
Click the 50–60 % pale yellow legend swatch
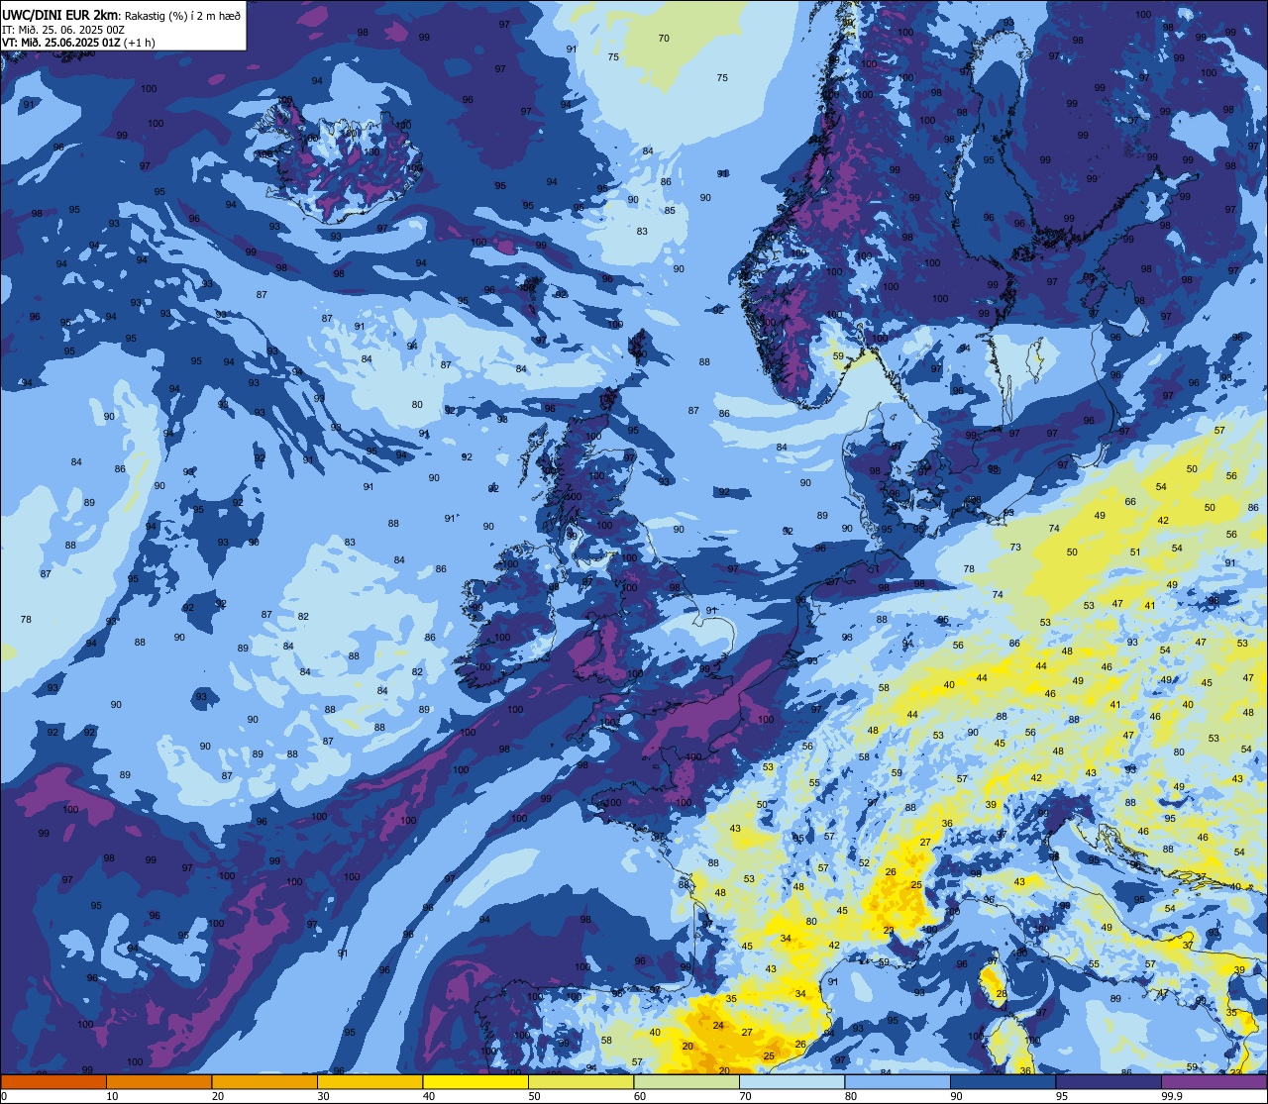coord(581,1081)
